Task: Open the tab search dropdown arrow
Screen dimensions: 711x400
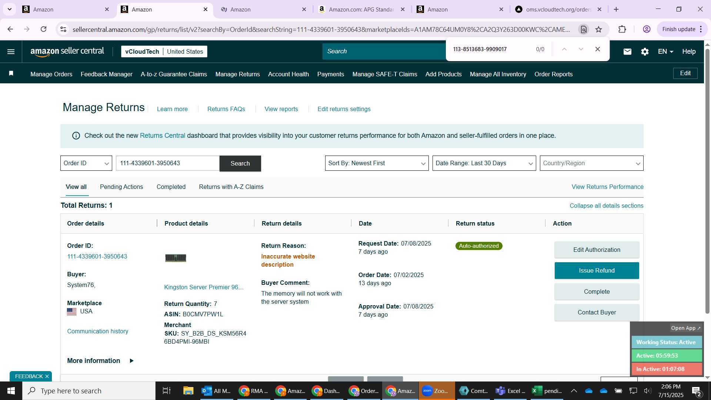Action: [10, 9]
